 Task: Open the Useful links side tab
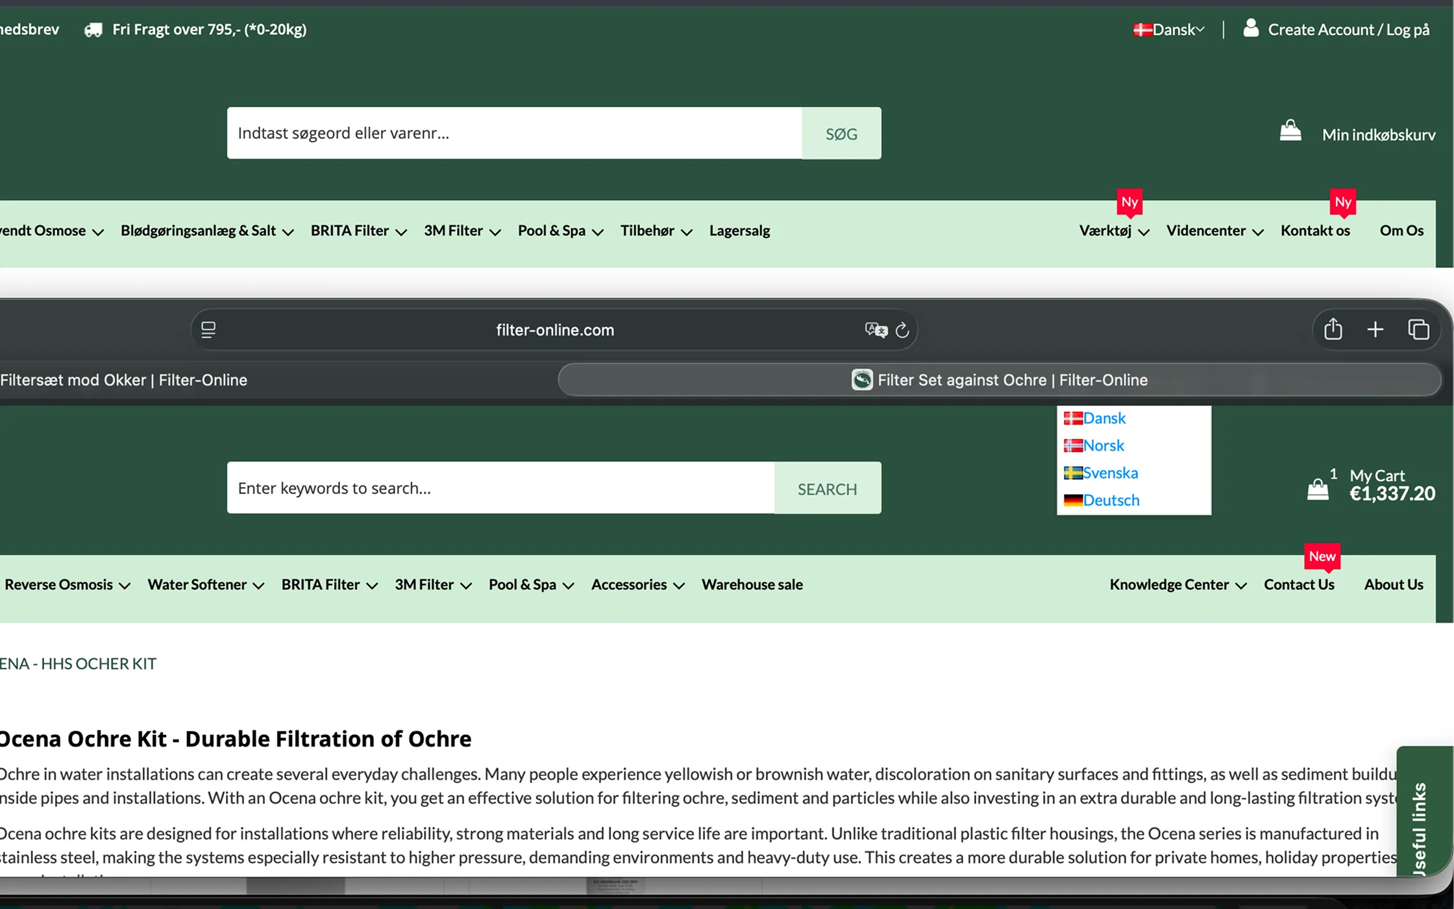pos(1424,812)
